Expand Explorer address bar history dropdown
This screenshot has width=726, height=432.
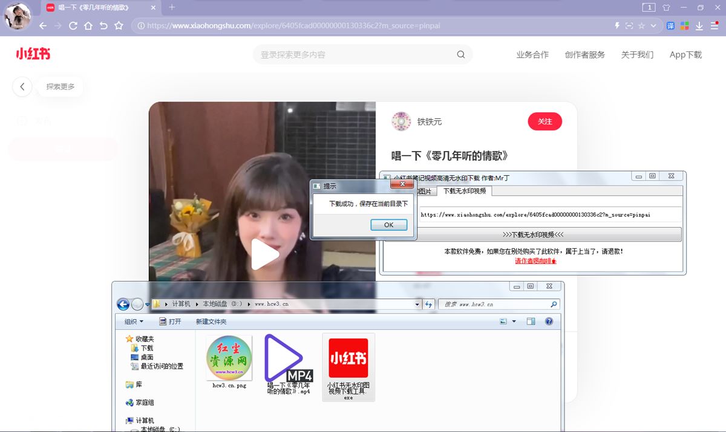tap(417, 304)
